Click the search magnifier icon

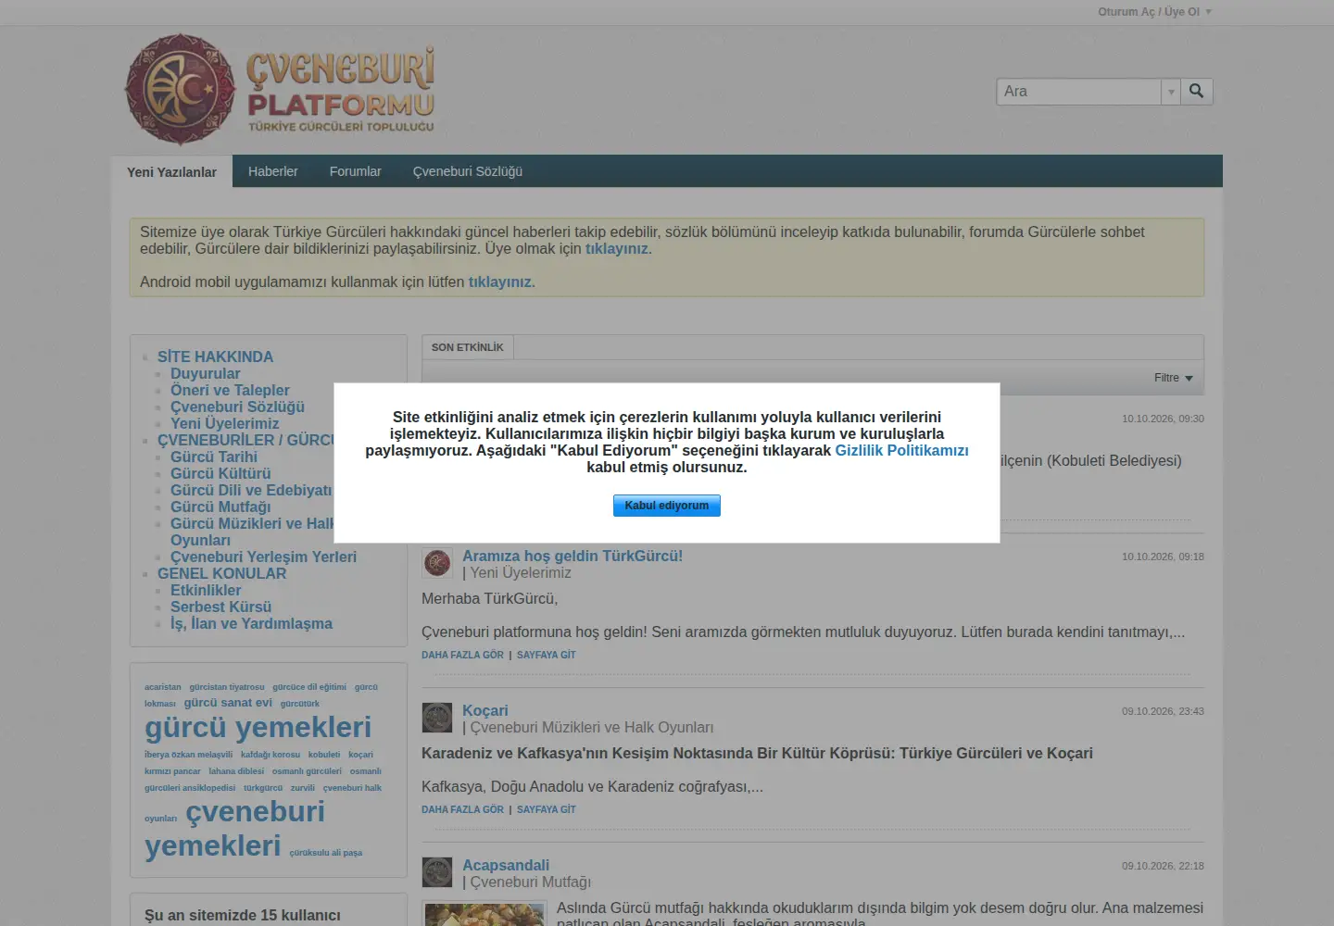[1197, 91]
